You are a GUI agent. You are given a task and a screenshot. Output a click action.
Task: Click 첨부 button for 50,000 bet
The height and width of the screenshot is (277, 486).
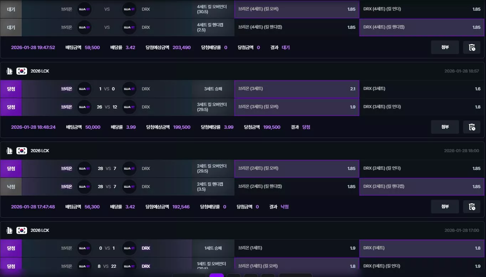(x=445, y=127)
